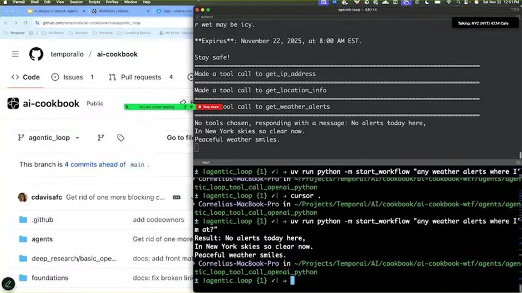Click the Stop share button
Viewport: 522px width, 293px height.
coord(209,107)
